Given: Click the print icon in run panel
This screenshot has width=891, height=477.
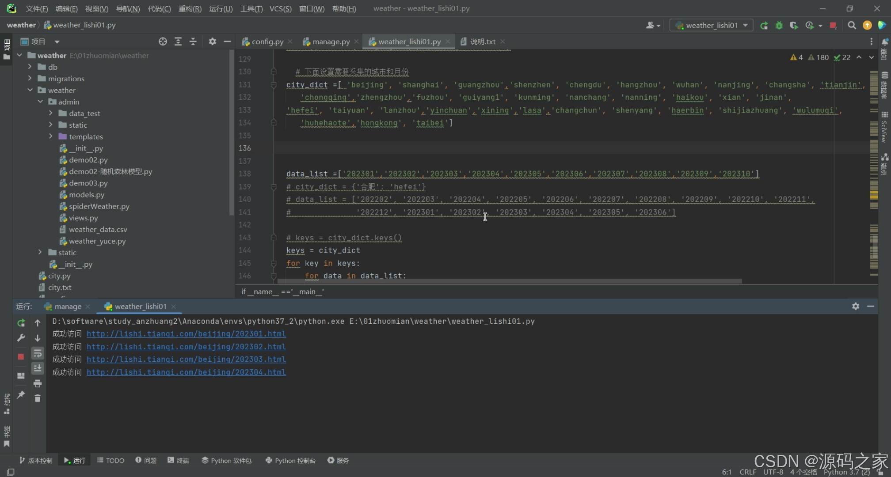Looking at the screenshot, I should tap(38, 383).
